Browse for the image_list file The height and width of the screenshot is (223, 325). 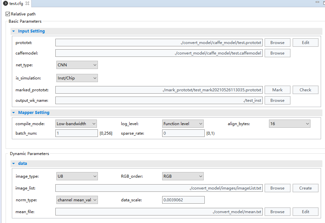click(277, 188)
